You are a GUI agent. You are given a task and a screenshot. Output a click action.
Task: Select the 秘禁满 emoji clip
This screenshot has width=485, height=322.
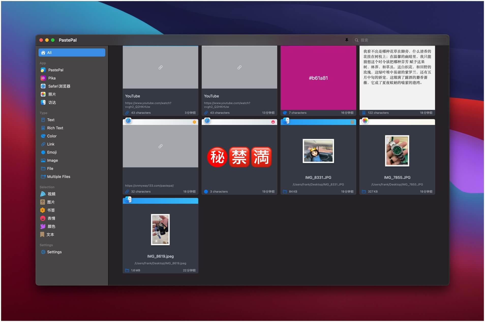tap(239, 157)
